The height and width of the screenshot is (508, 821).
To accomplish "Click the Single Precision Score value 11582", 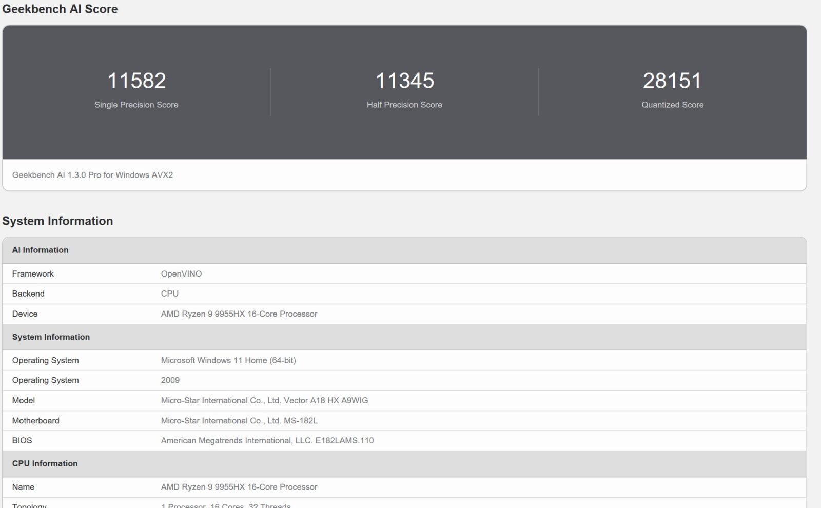I will [136, 81].
